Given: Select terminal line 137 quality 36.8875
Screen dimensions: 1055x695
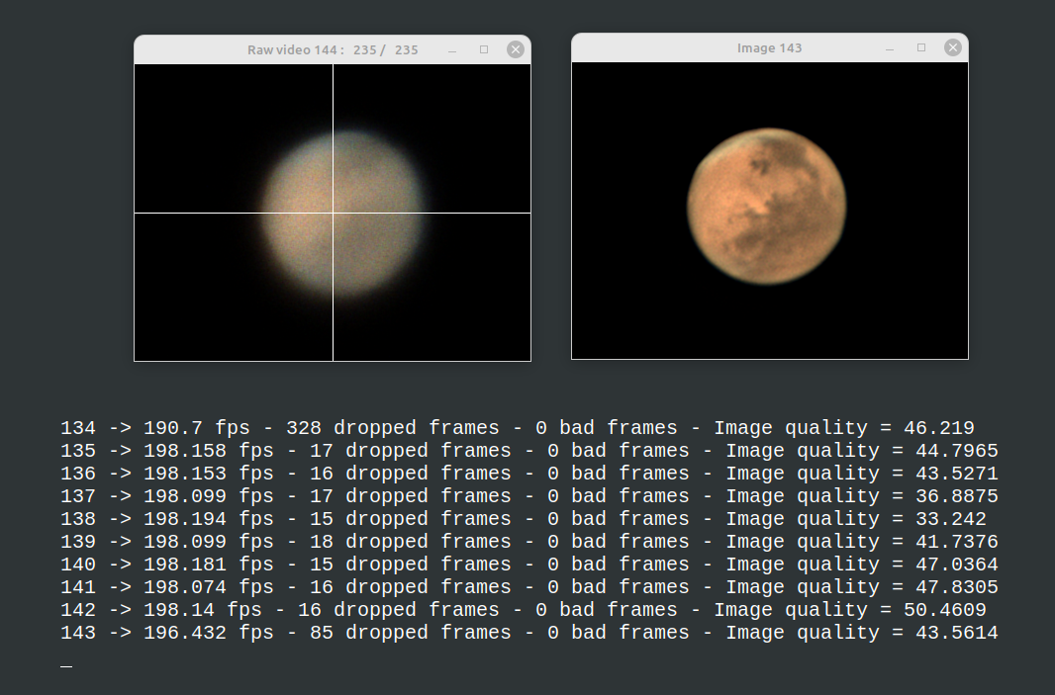Looking at the screenshot, I should [529, 496].
